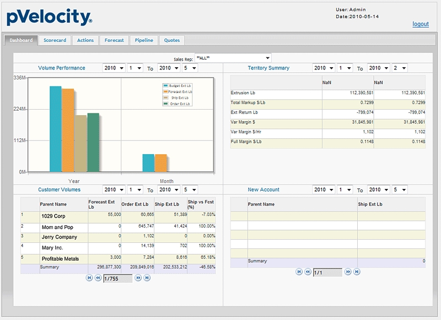Click the Customer Volumes page number field
Screen dimensions: 441x320
[117, 279]
